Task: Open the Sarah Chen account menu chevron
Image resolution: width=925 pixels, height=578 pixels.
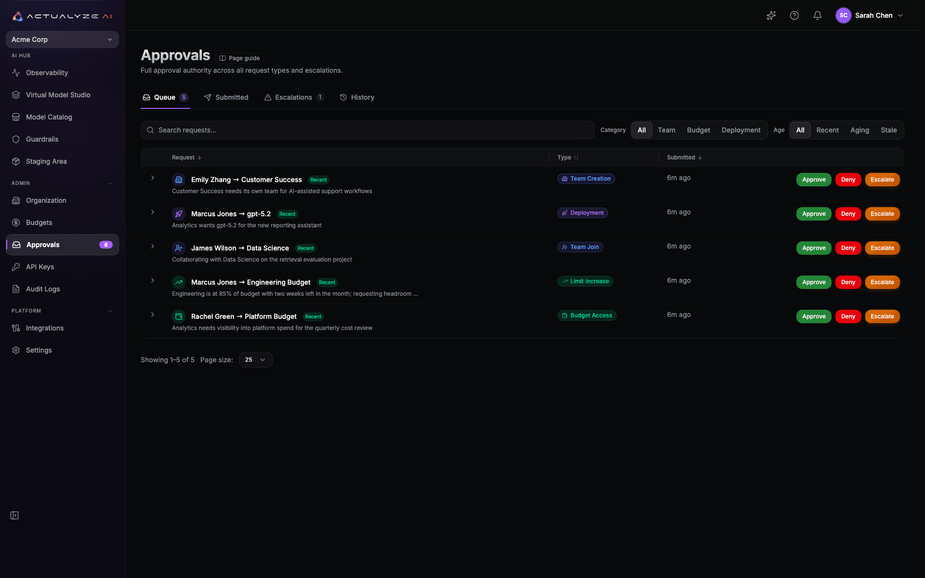Action: click(900, 15)
